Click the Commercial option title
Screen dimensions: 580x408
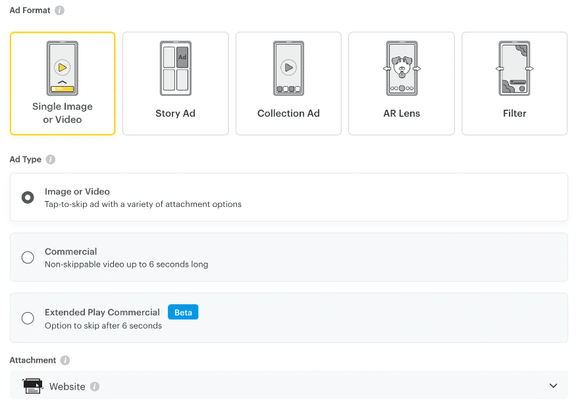[70, 252]
